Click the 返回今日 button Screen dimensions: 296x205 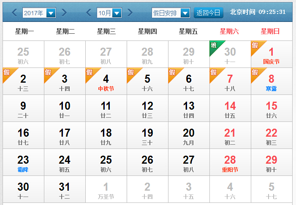(x=209, y=13)
